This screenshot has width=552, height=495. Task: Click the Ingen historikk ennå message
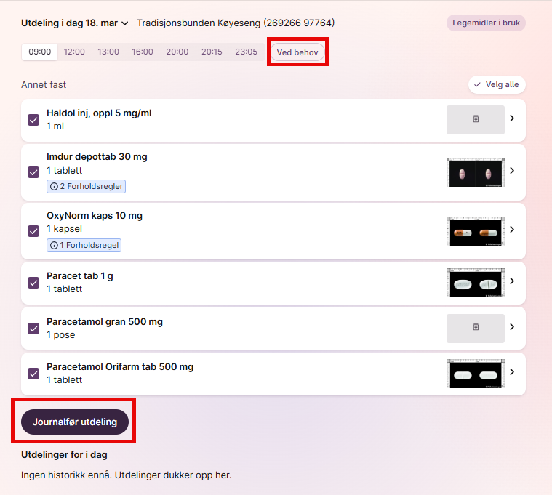[127, 475]
